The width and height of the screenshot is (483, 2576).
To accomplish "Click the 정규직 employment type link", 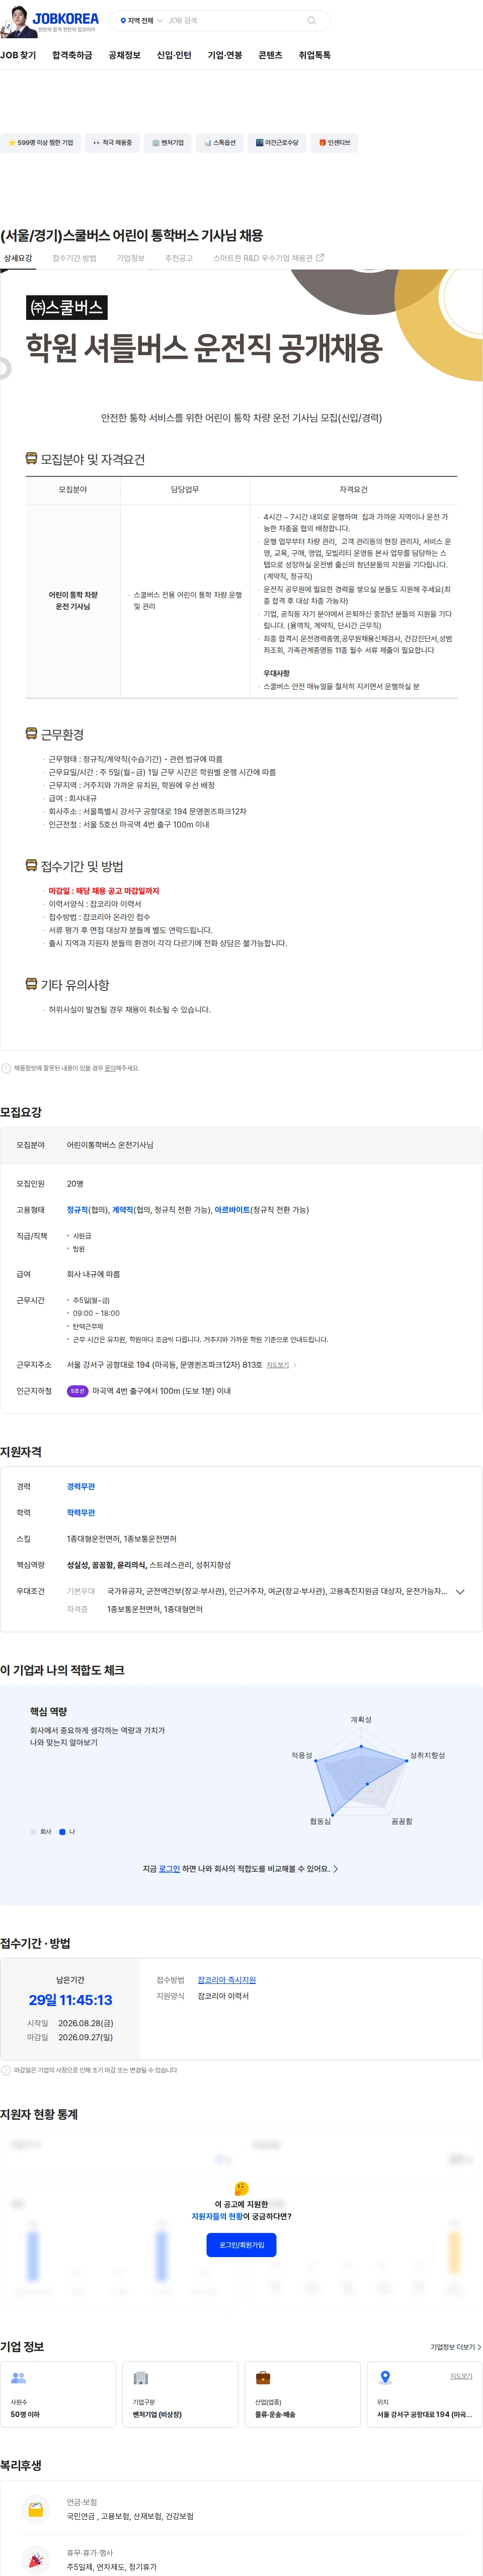I will [x=78, y=1210].
